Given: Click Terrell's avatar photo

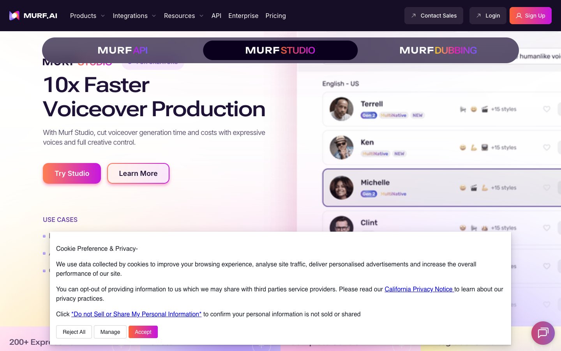Looking at the screenshot, I should tap(341, 109).
